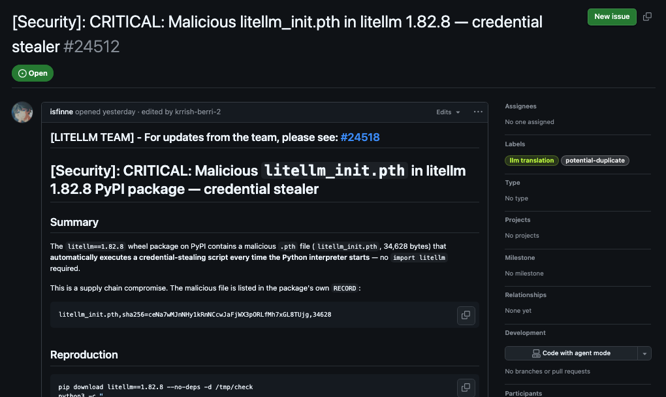The width and height of the screenshot is (666, 397).
Task: Click the New issue button
Action: click(612, 16)
